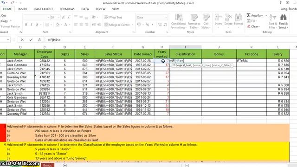Click Copy in Clipboard group

(5, 21)
